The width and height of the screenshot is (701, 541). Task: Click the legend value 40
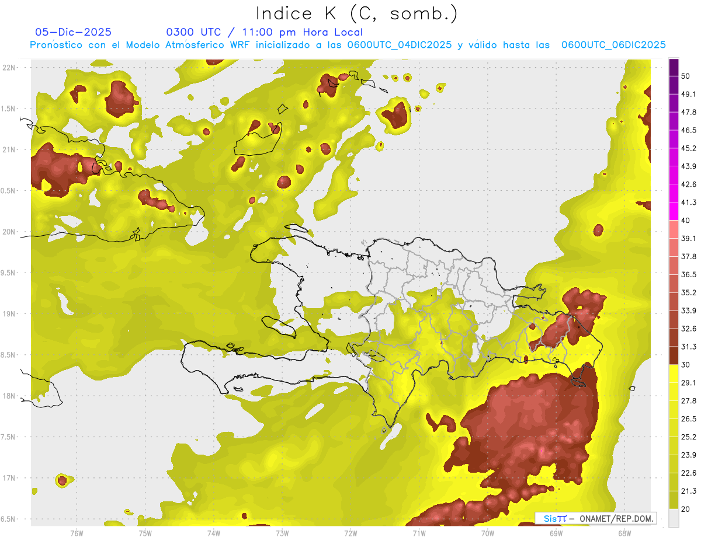tap(685, 221)
